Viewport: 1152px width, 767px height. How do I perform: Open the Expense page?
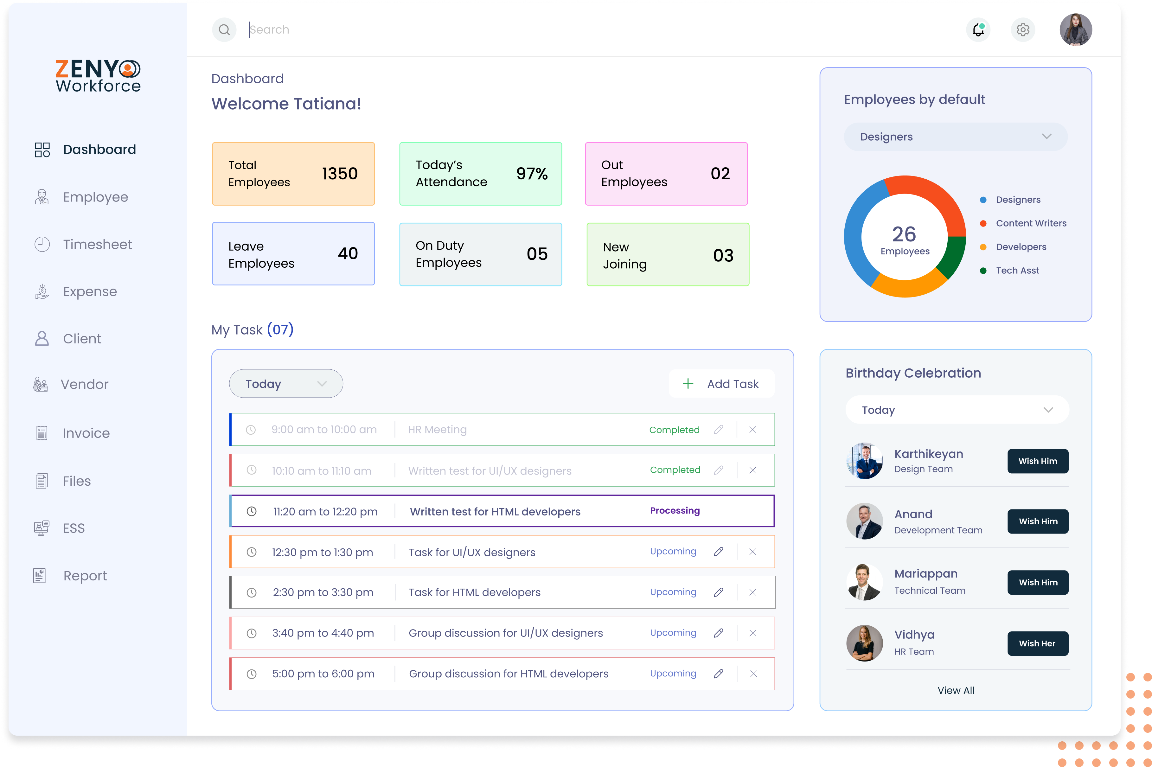pos(90,291)
